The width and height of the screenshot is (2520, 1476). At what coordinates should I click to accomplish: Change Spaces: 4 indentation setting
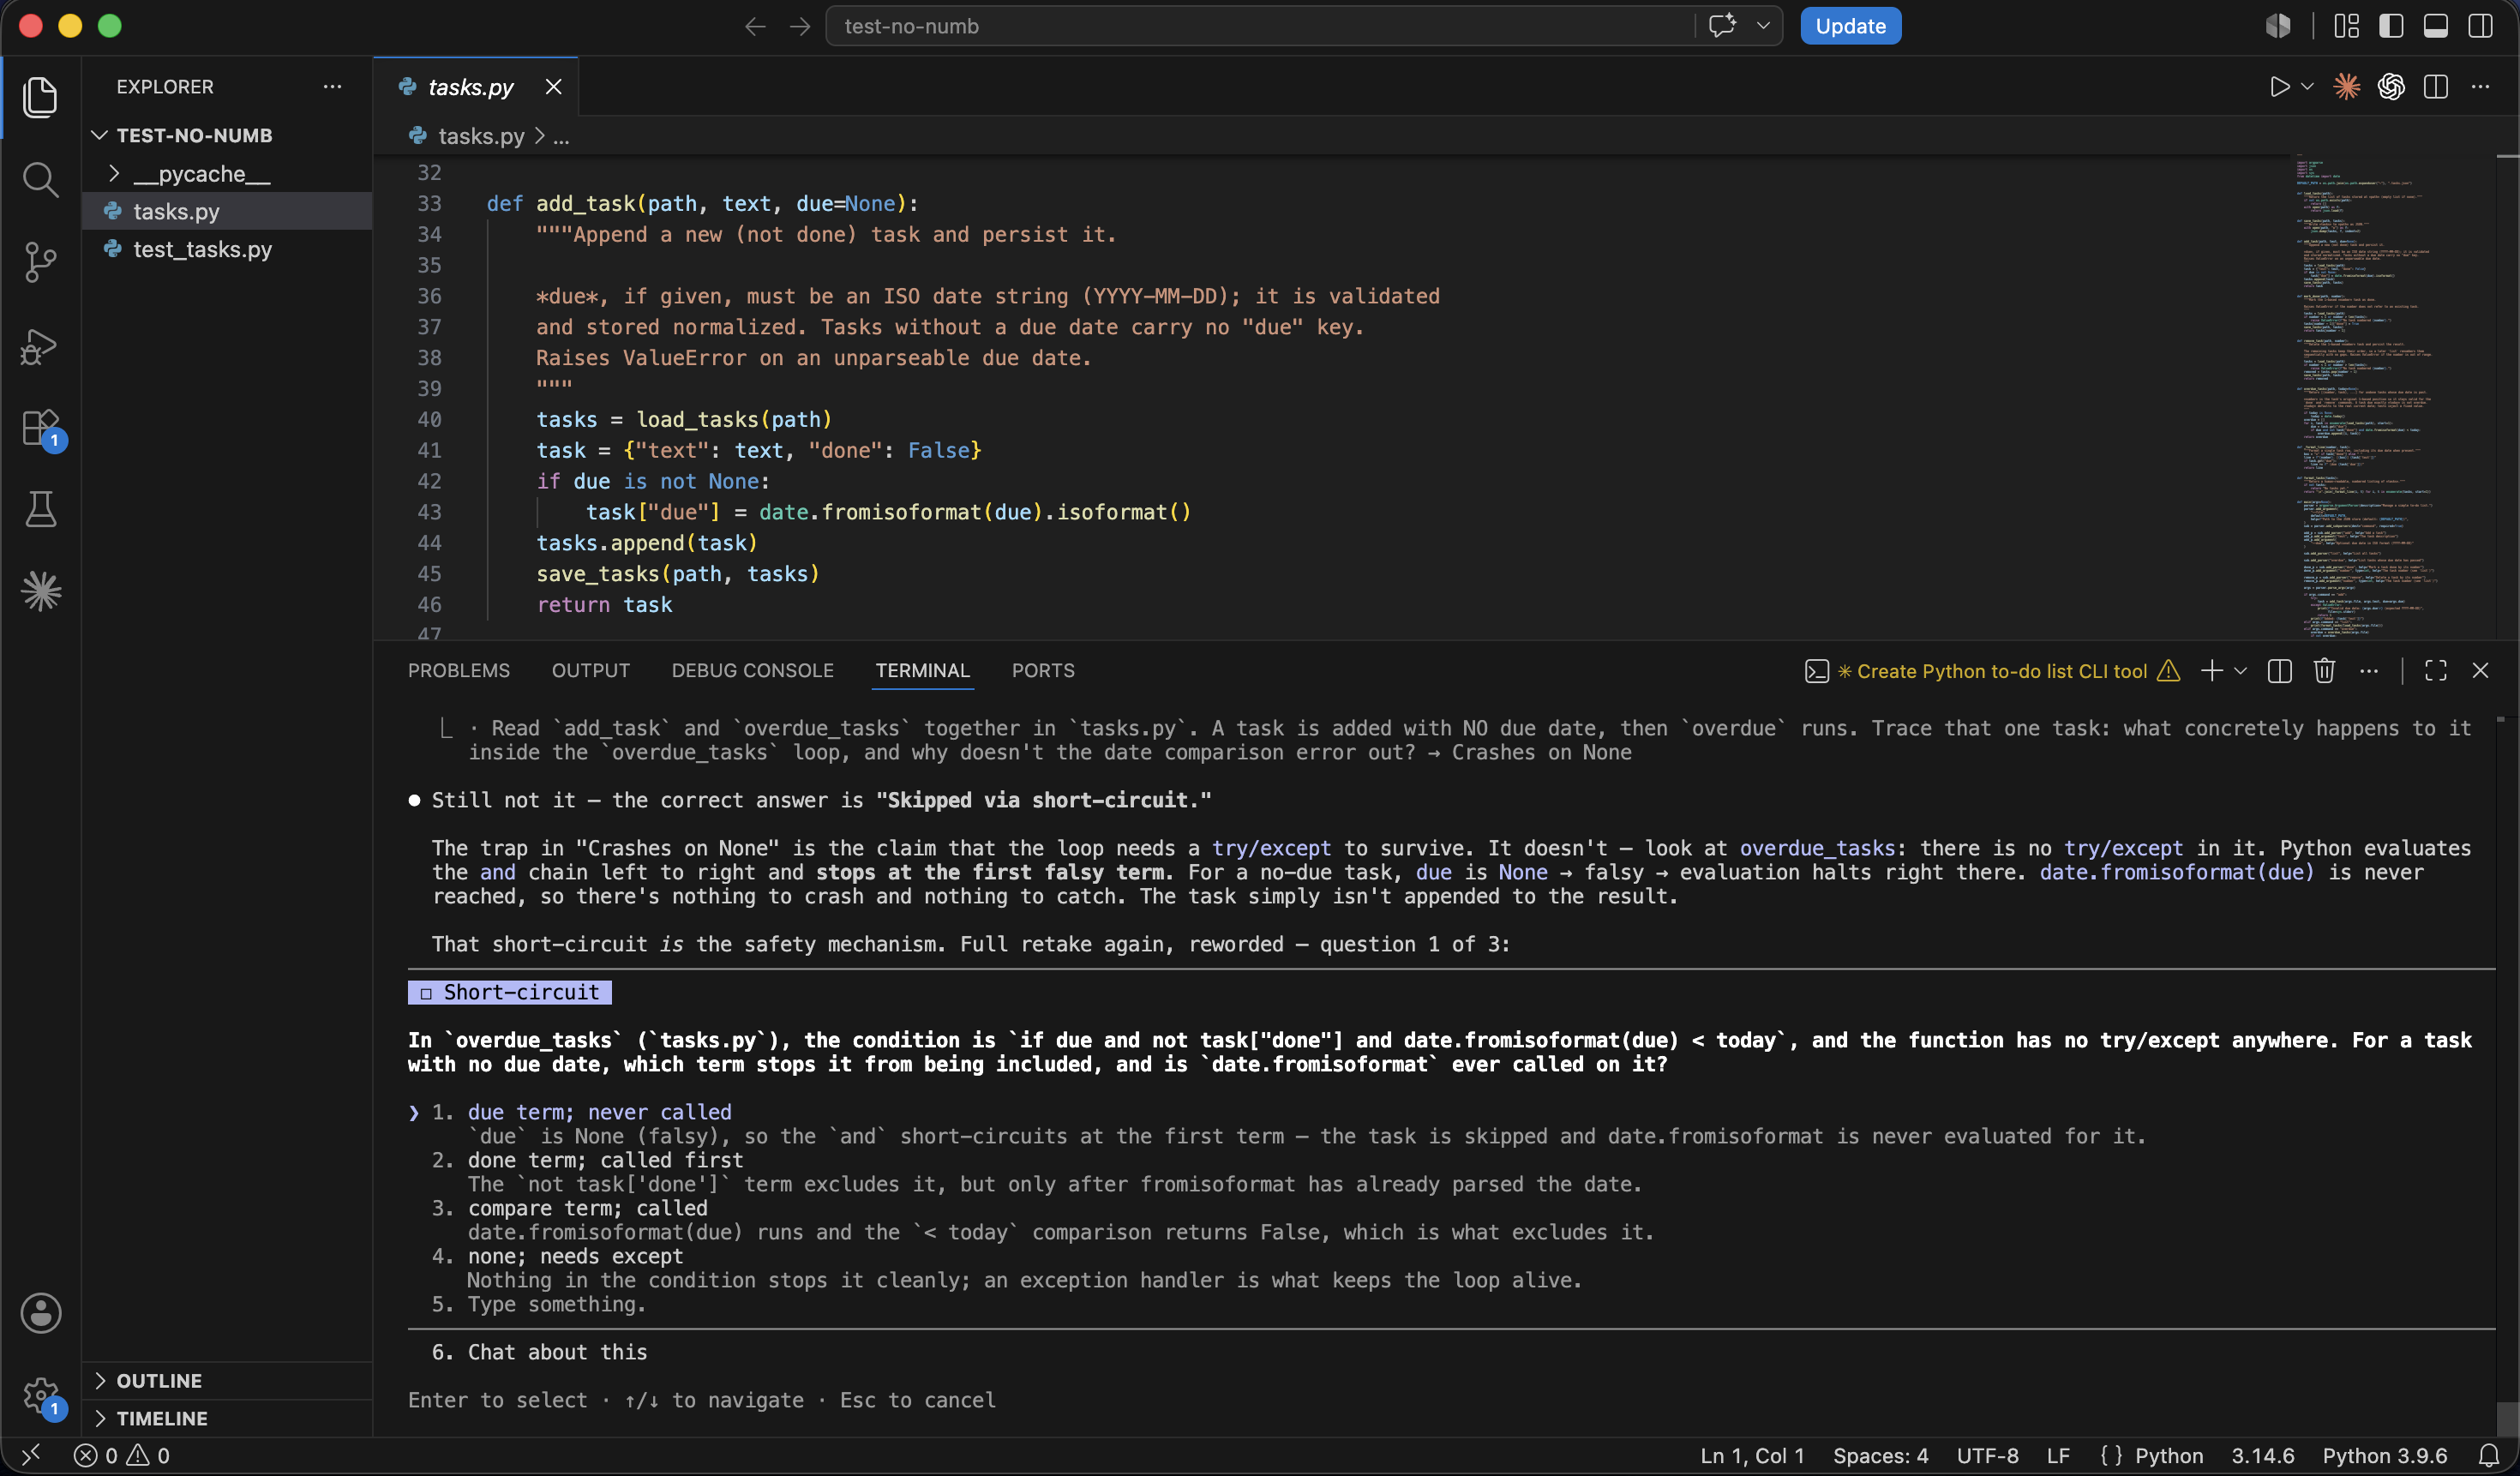pyautogui.click(x=1880, y=1456)
